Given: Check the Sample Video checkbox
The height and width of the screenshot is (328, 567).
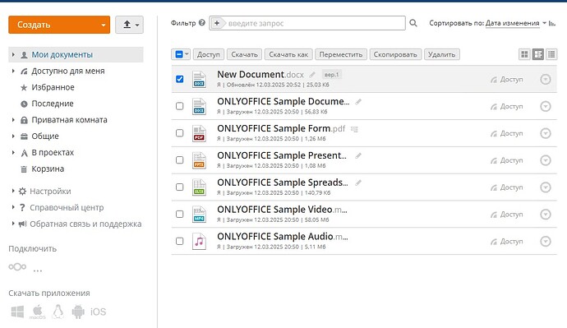Looking at the screenshot, I should click(x=179, y=214).
